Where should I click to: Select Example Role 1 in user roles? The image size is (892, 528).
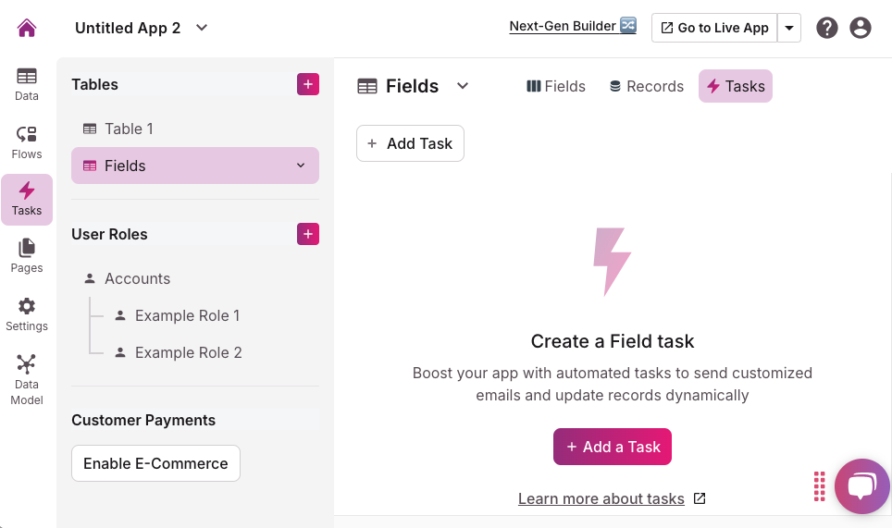click(187, 315)
